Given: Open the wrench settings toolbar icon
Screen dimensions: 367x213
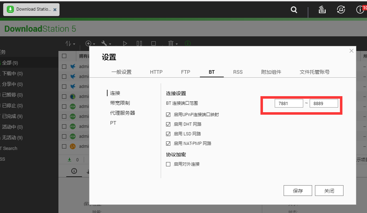Looking at the screenshot, I should click(x=104, y=43).
